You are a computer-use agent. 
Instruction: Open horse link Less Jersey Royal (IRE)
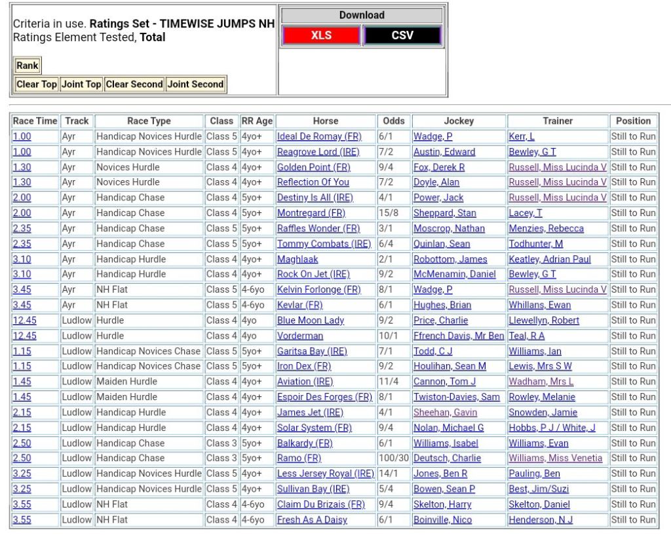[325, 474]
